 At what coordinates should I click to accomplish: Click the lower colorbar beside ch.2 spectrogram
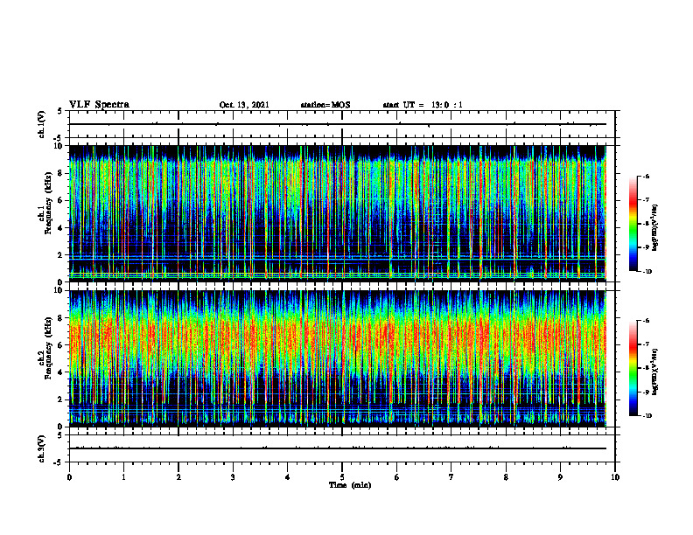coord(633,368)
